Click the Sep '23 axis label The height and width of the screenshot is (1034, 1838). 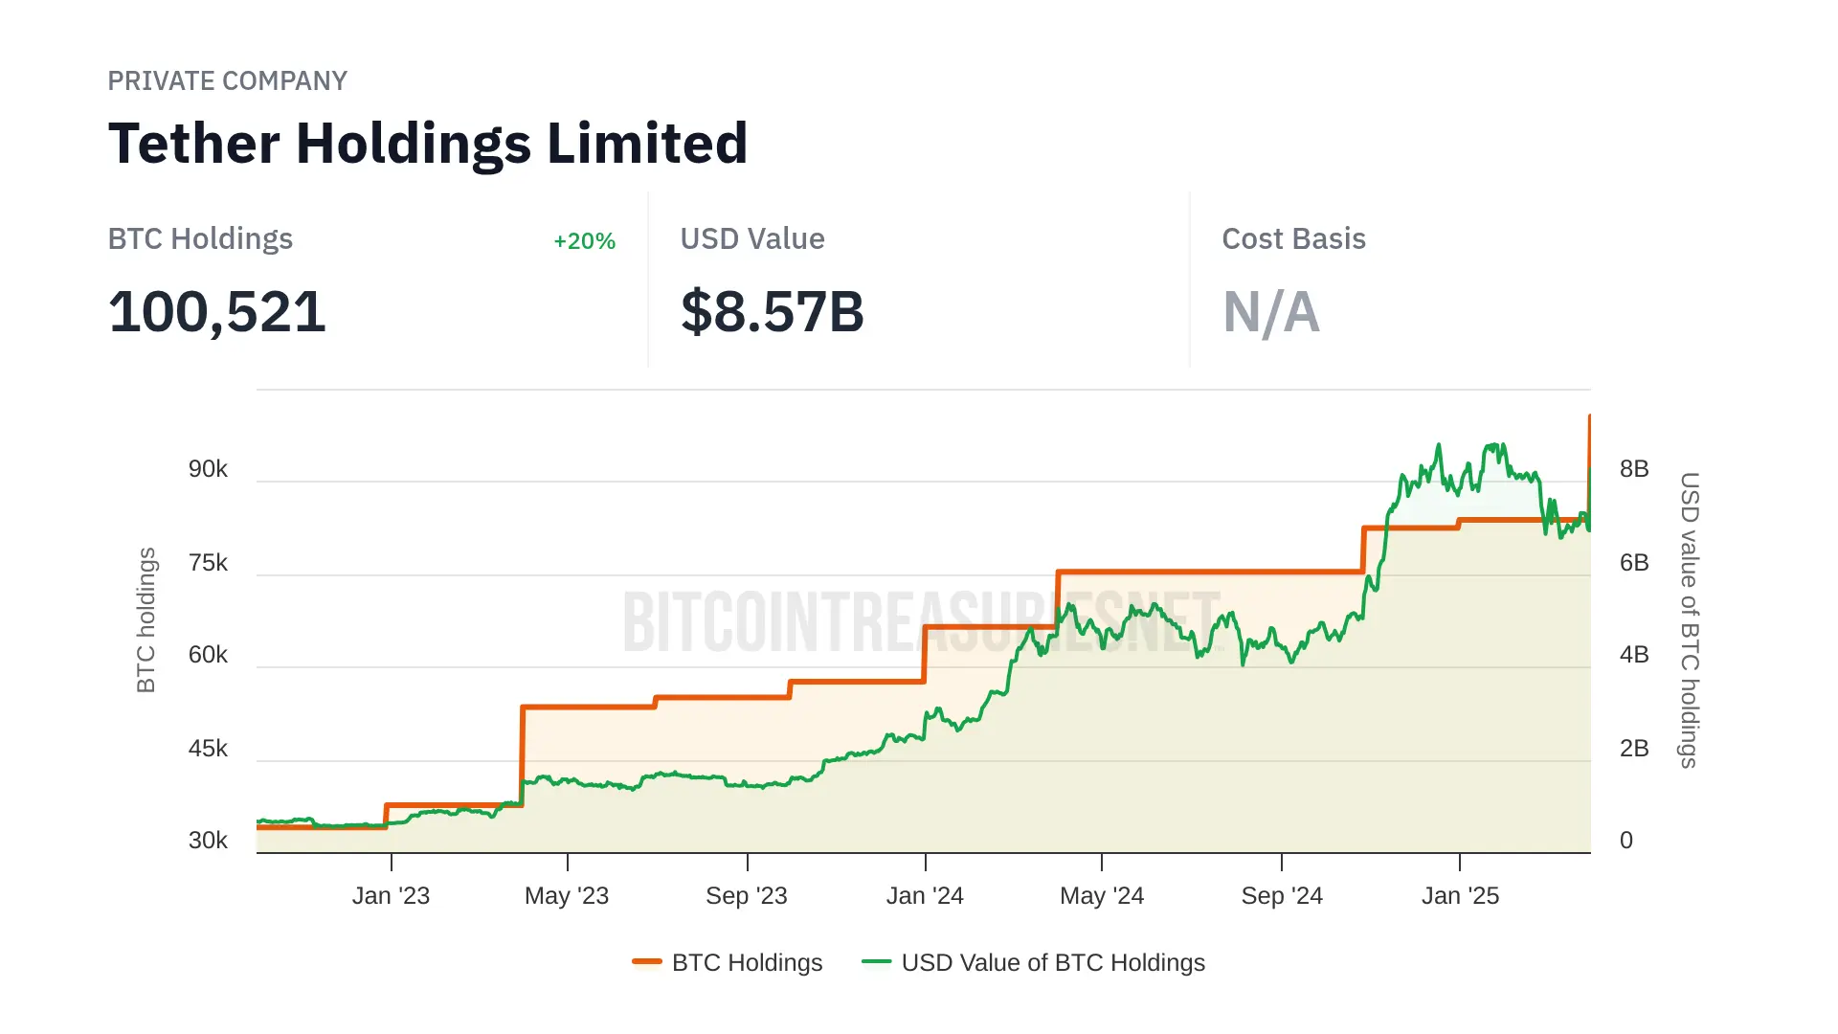tap(746, 896)
